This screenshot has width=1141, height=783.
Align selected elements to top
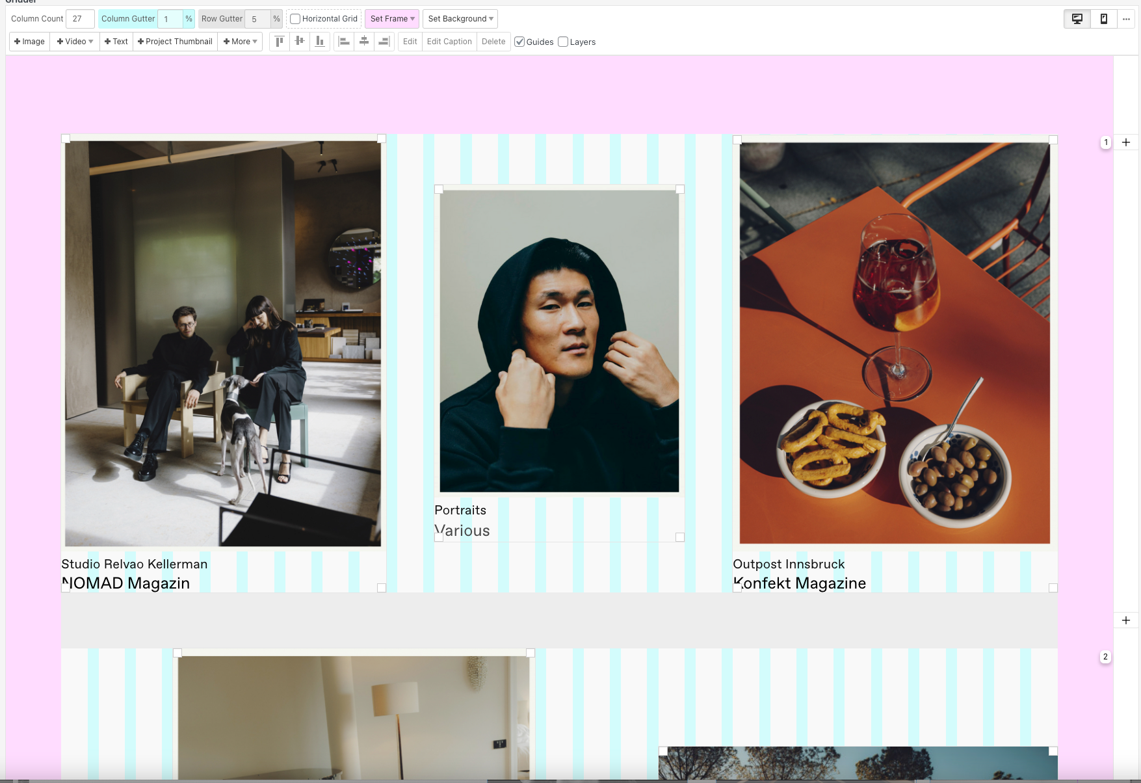click(x=280, y=42)
